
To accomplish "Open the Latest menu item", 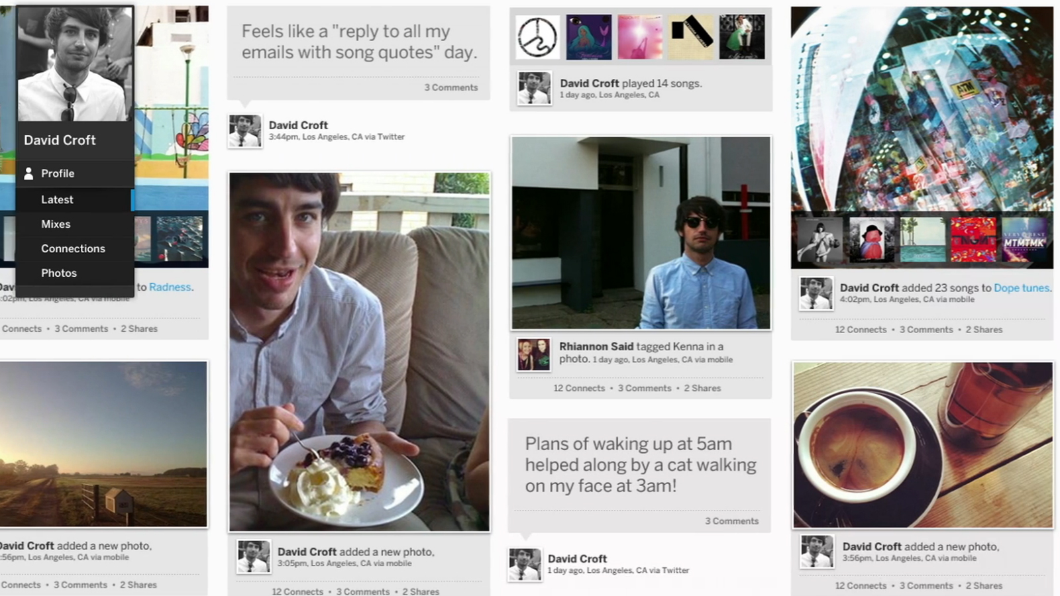I will pos(57,199).
